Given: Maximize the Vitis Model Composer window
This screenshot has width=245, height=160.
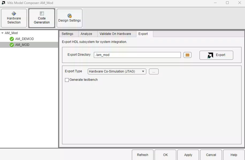Looking at the screenshot, I should pyautogui.click(x=227, y=3).
